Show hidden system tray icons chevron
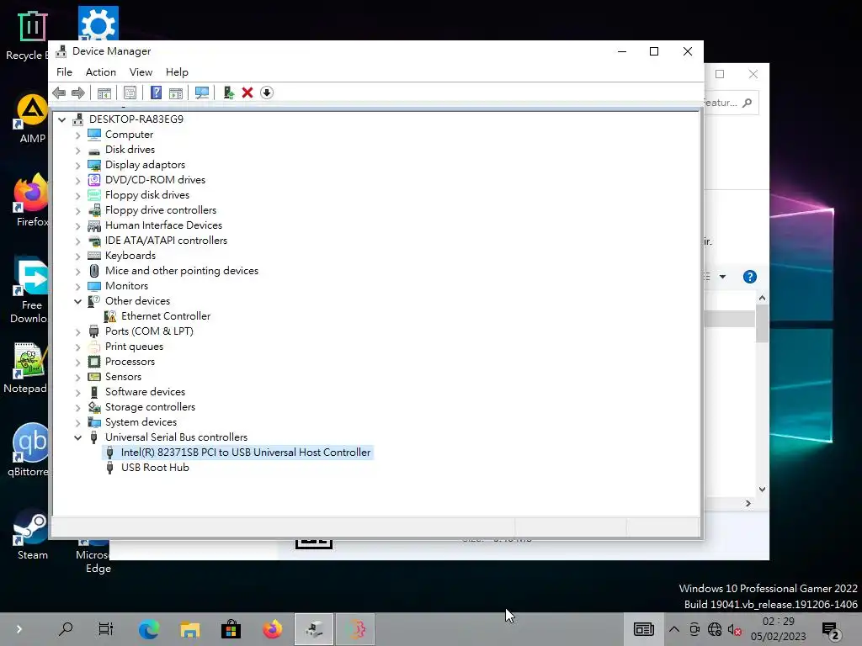Screen dimensions: 862x646 pyautogui.click(x=674, y=629)
